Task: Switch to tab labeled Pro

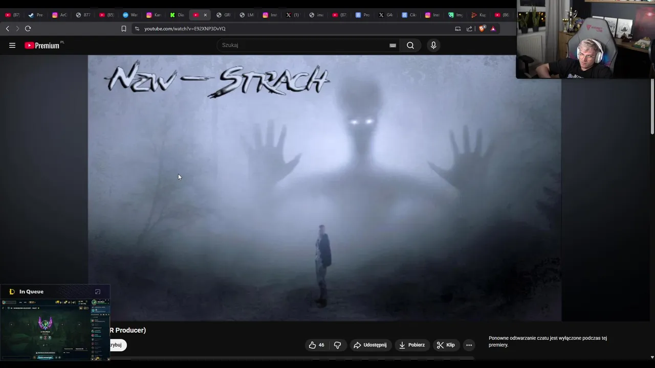Action: click(362, 15)
